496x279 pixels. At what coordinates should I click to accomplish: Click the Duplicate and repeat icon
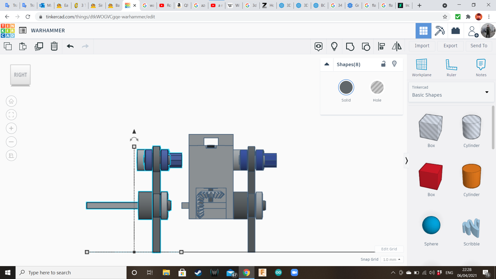pyautogui.click(x=39, y=47)
